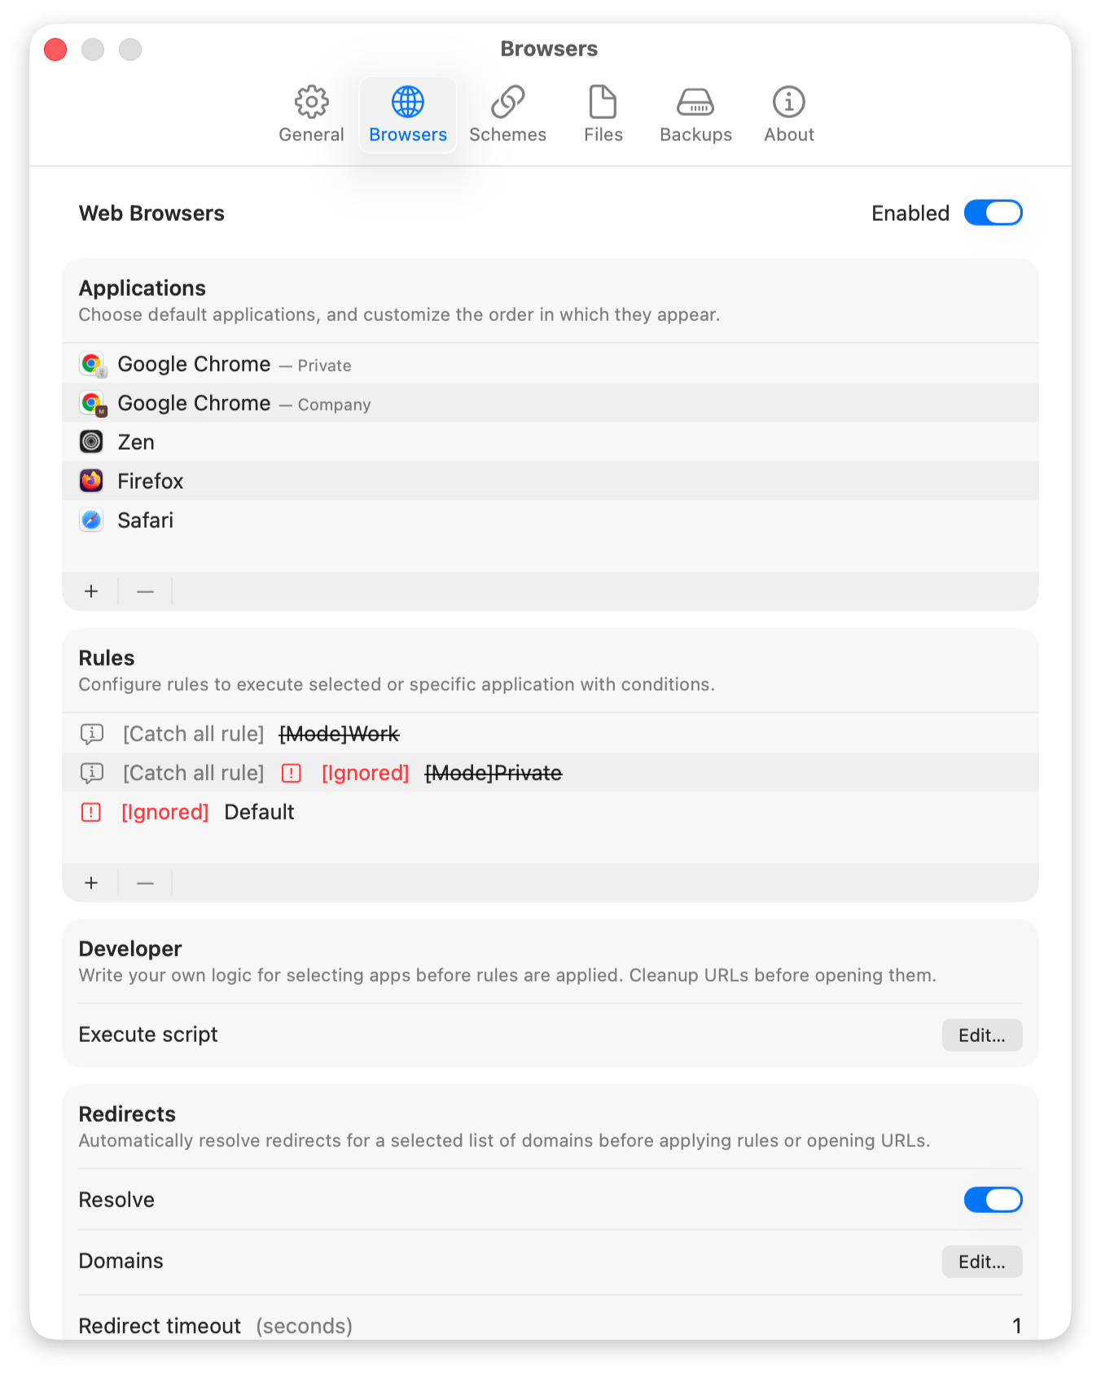
Task: Go to the Backups tab
Action: click(695, 115)
